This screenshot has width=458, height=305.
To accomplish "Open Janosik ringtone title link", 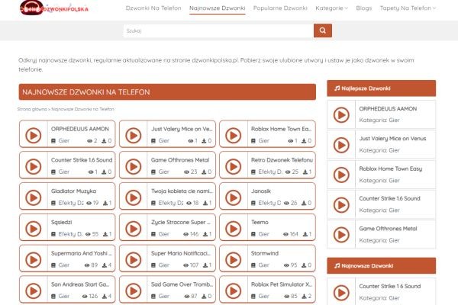I will point(262,191).
